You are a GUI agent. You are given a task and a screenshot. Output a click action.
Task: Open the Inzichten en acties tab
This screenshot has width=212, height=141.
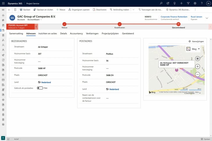point(48,33)
